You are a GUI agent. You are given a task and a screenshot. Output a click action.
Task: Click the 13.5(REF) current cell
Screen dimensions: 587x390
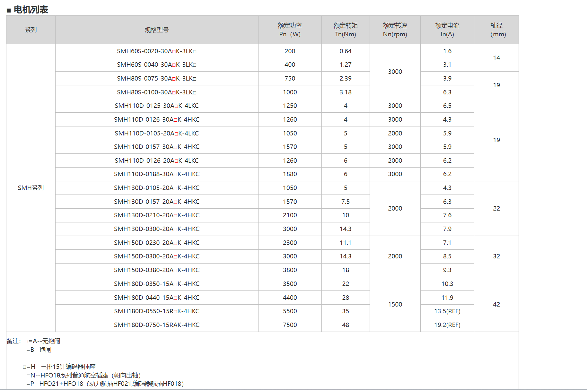[447, 311]
